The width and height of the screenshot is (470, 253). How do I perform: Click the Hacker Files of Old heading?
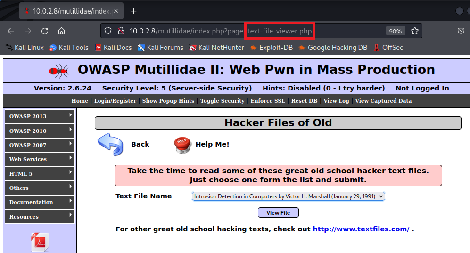[278, 123]
